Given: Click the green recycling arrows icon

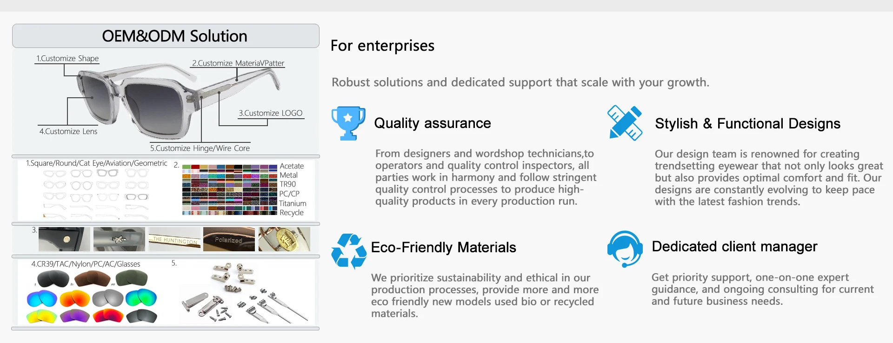Looking at the screenshot, I should 348,251.
